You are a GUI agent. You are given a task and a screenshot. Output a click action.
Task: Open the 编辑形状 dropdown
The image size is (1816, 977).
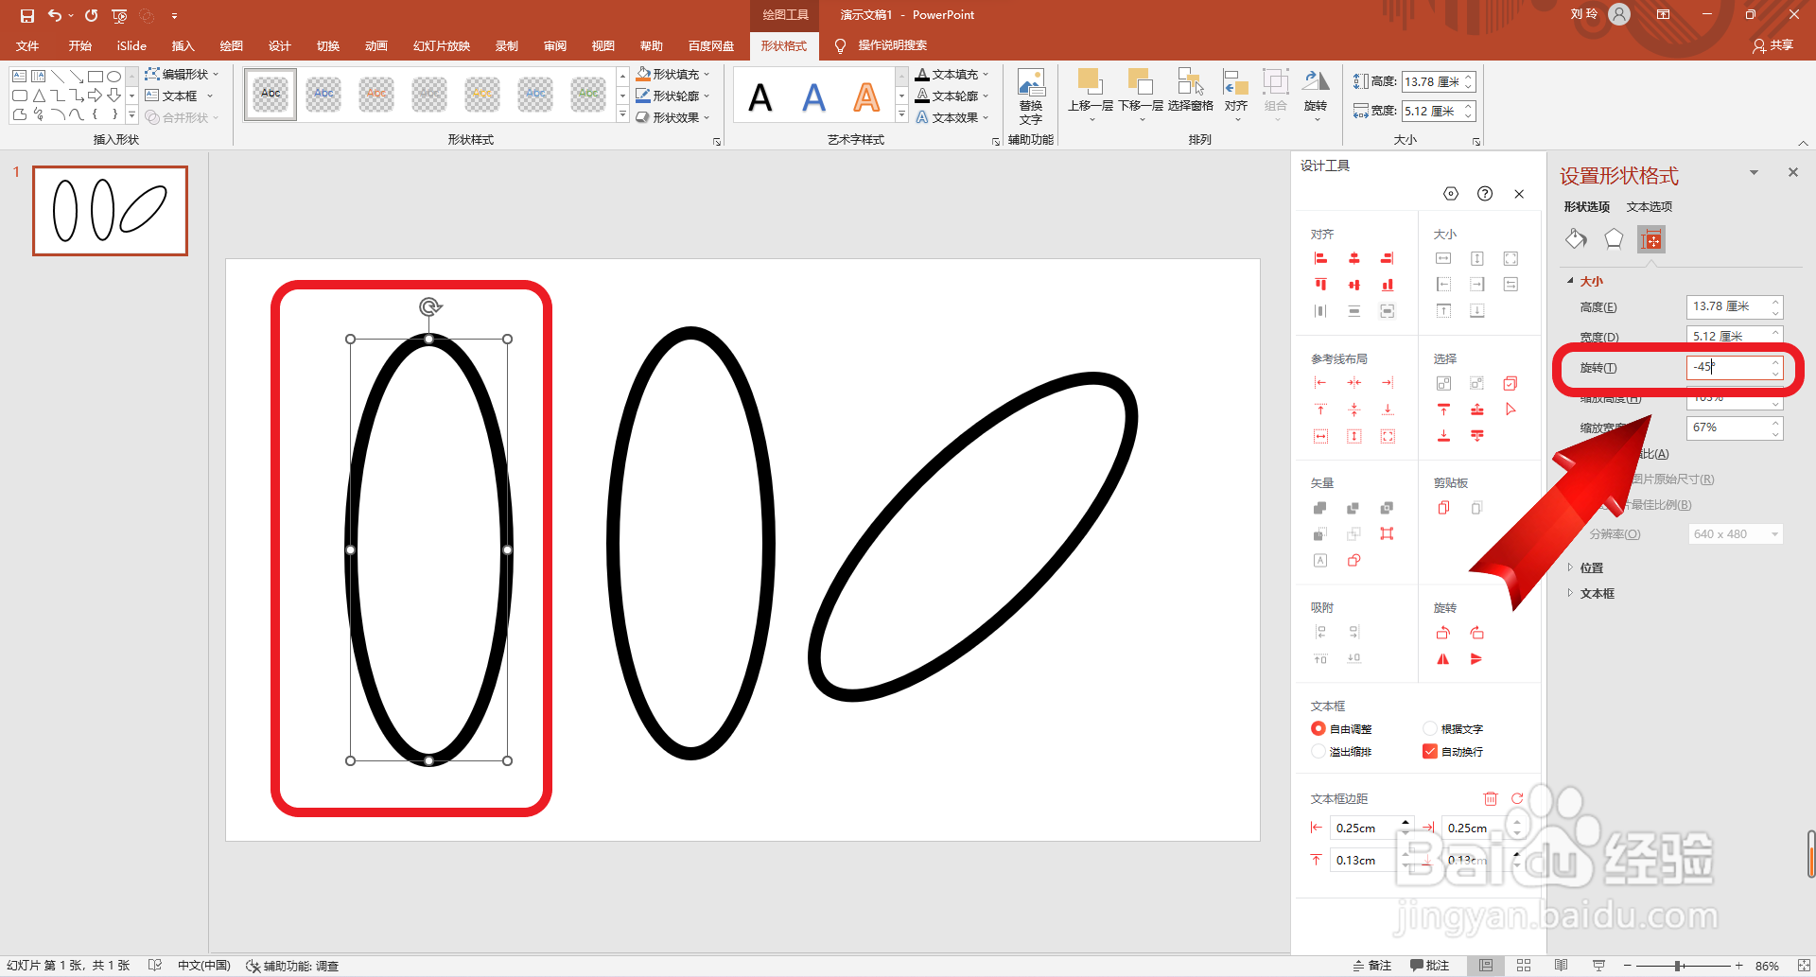182,74
